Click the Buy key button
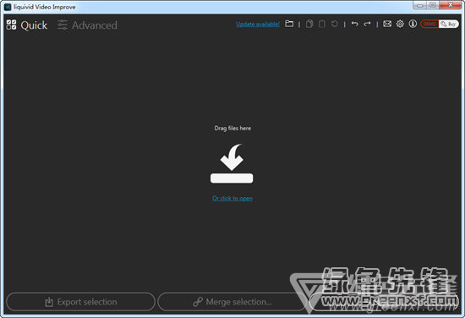The height and width of the screenshot is (318, 465). [449, 24]
